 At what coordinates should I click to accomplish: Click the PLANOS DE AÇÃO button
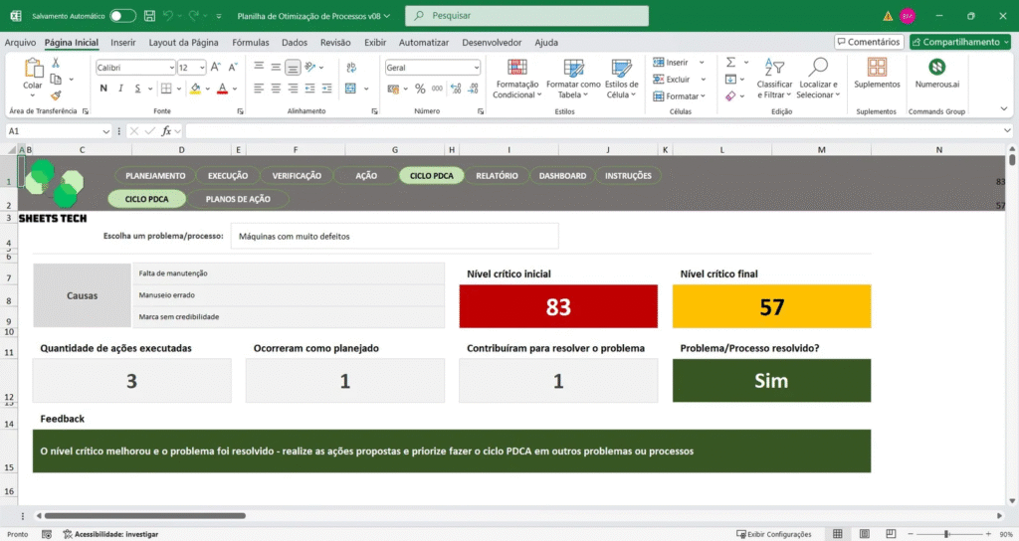238,199
